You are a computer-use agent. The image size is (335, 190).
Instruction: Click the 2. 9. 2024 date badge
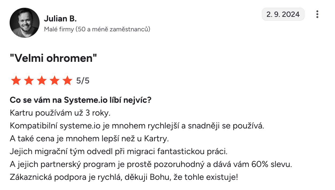pyautogui.click(x=283, y=14)
